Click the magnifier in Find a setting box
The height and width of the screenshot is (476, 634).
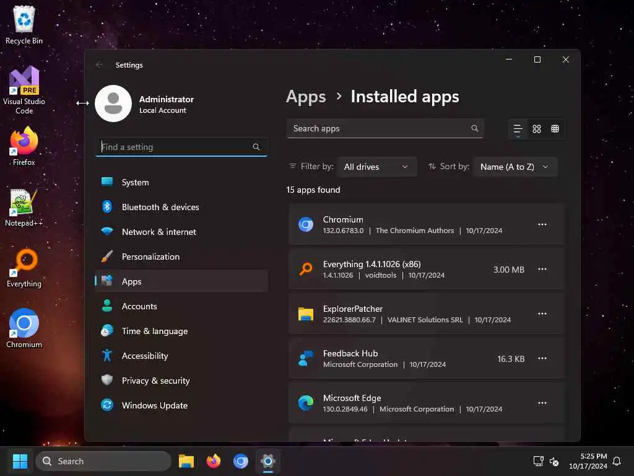[256, 146]
